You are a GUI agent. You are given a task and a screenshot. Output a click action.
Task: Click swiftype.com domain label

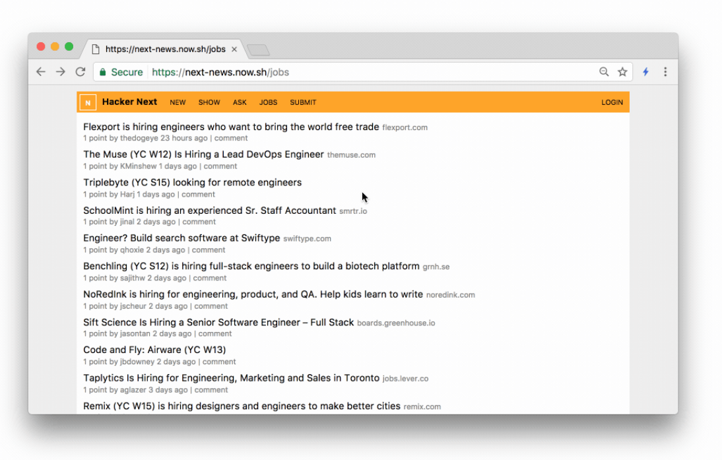(307, 239)
